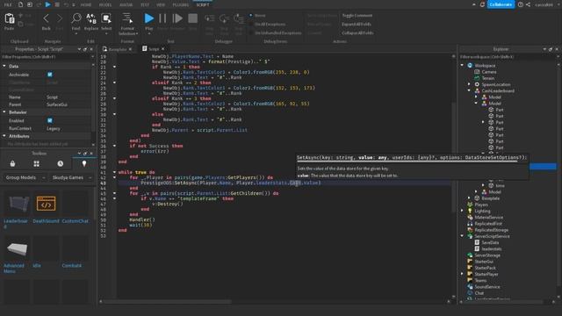Collapse the Attributes section

click(4, 136)
